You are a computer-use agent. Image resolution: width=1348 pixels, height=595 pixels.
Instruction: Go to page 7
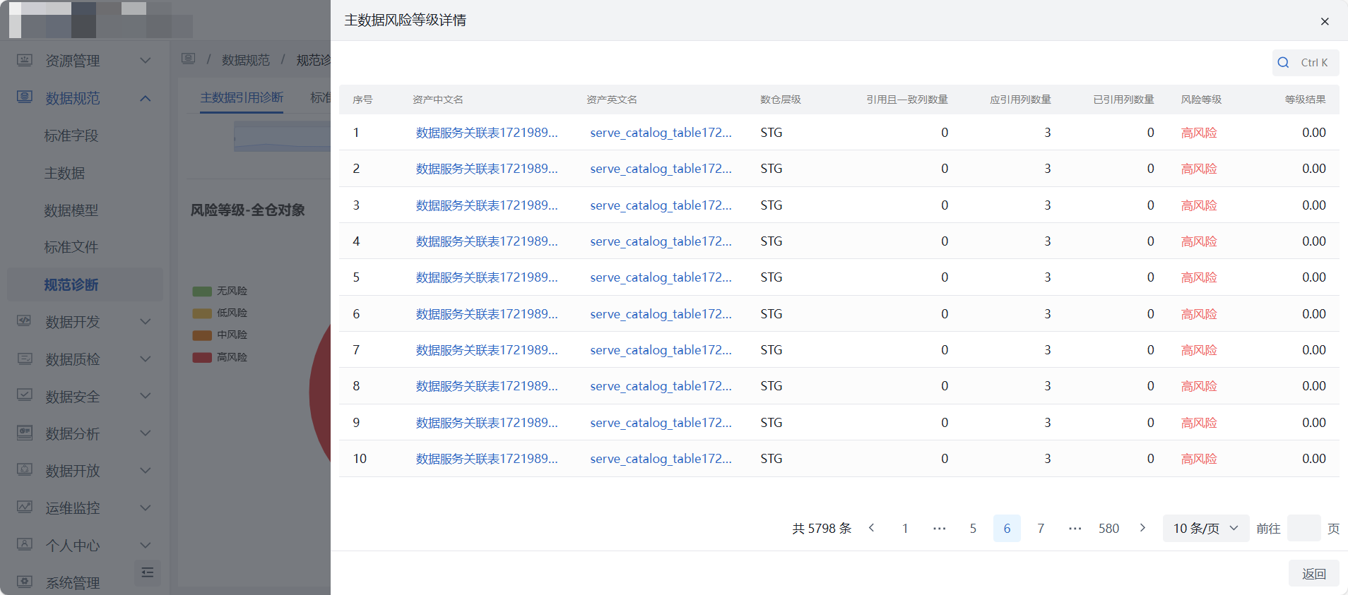point(1041,529)
